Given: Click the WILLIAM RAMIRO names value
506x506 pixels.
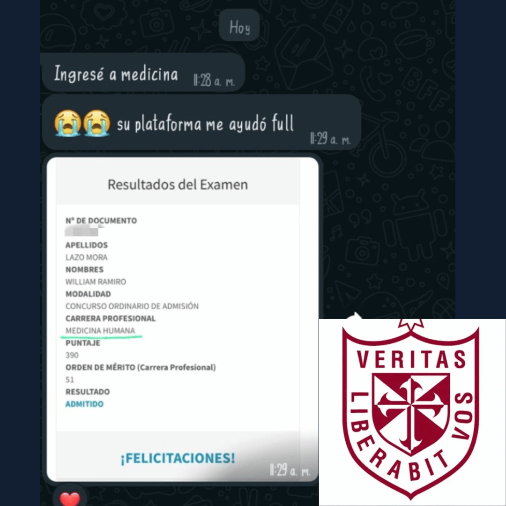Looking at the screenshot, I should [96, 282].
